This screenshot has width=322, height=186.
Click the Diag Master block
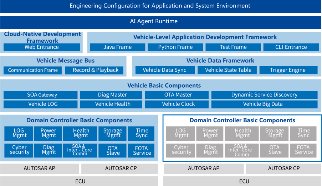click(x=111, y=95)
